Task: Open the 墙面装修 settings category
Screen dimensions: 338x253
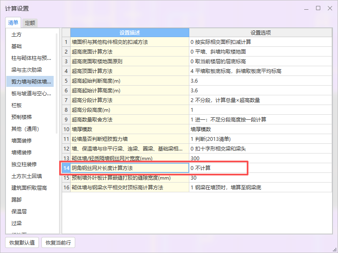Action: click(x=21, y=140)
